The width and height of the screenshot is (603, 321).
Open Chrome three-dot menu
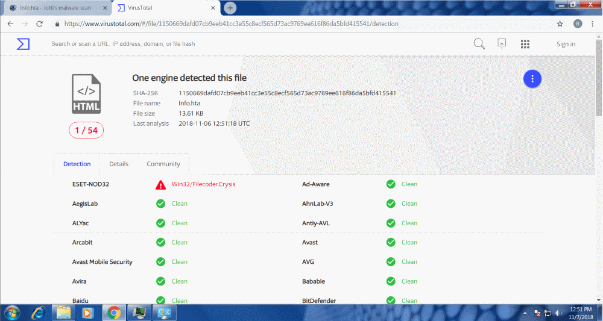[x=592, y=24]
